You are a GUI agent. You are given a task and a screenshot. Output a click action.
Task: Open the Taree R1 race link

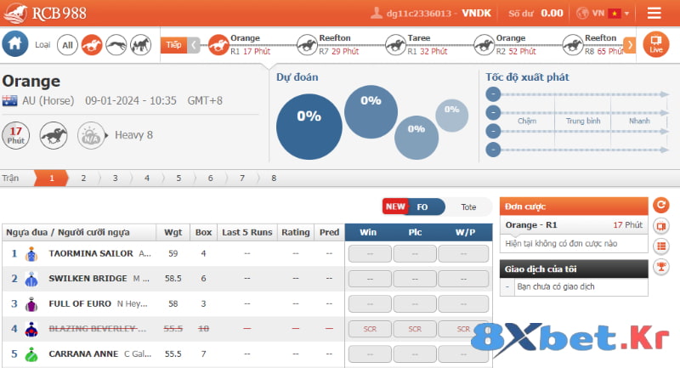pyautogui.click(x=417, y=44)
